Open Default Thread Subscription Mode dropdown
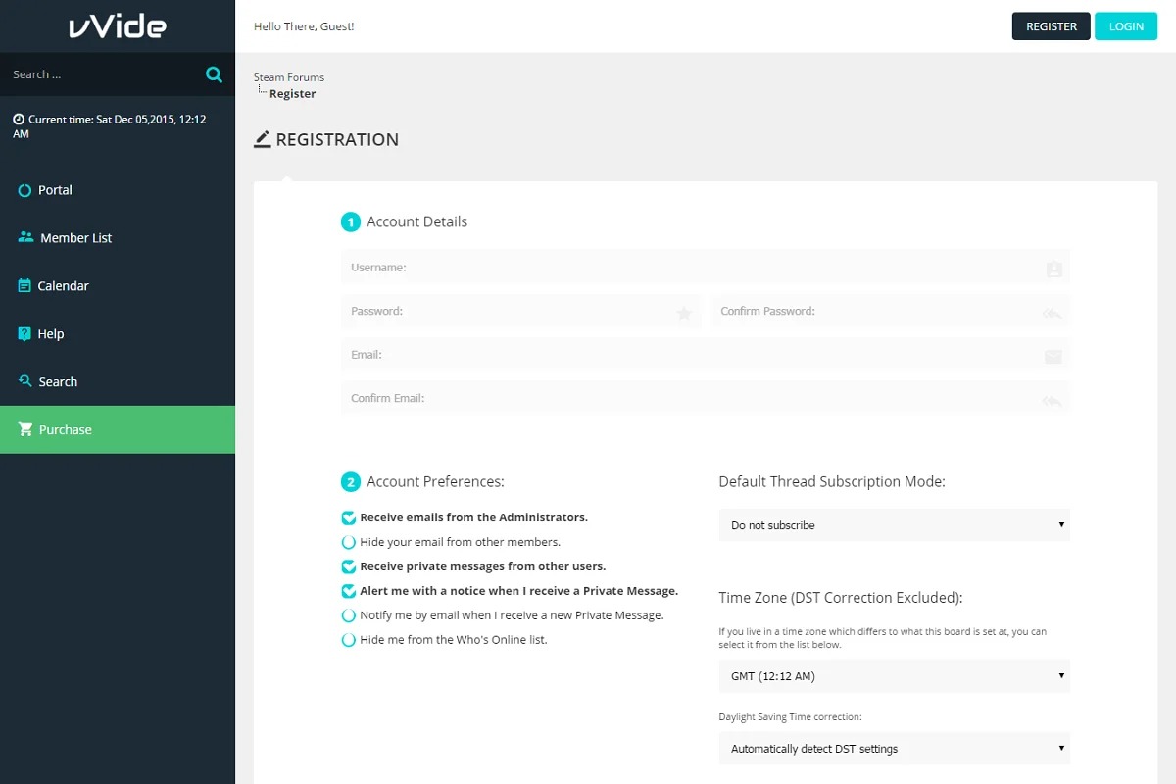Viewport: 1176px width, 784px height. click(894, 525)
